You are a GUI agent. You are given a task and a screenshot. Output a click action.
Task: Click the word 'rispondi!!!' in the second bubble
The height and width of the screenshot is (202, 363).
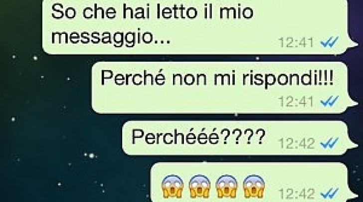(288, 78)
